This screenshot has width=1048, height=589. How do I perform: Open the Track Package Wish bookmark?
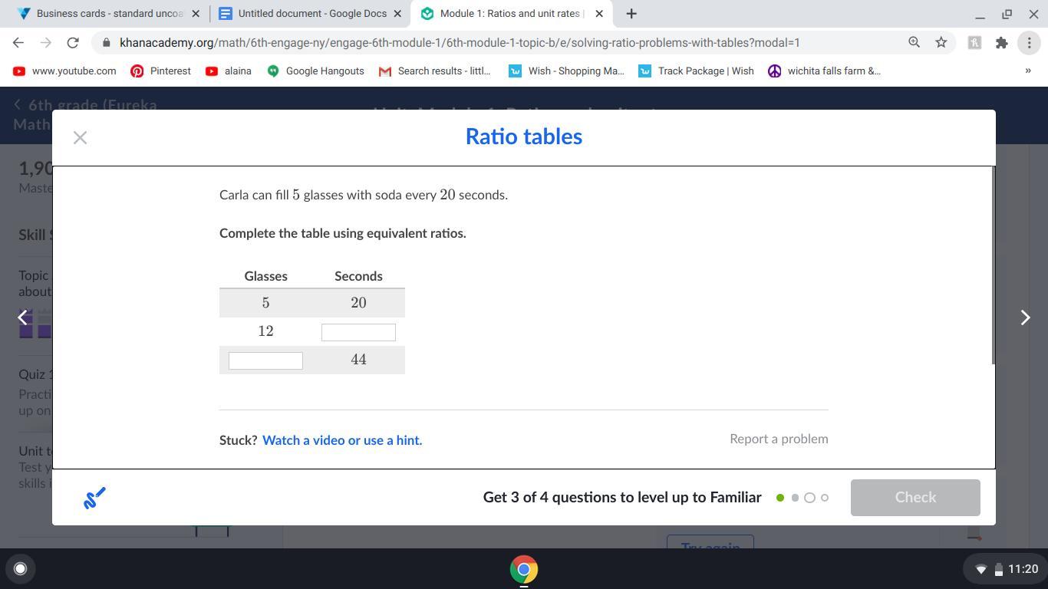click(x=697, y=71)
